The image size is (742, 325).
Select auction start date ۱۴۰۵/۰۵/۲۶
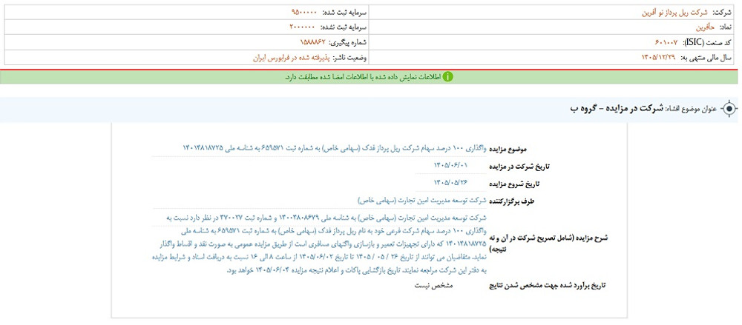[x=451, y=182]
